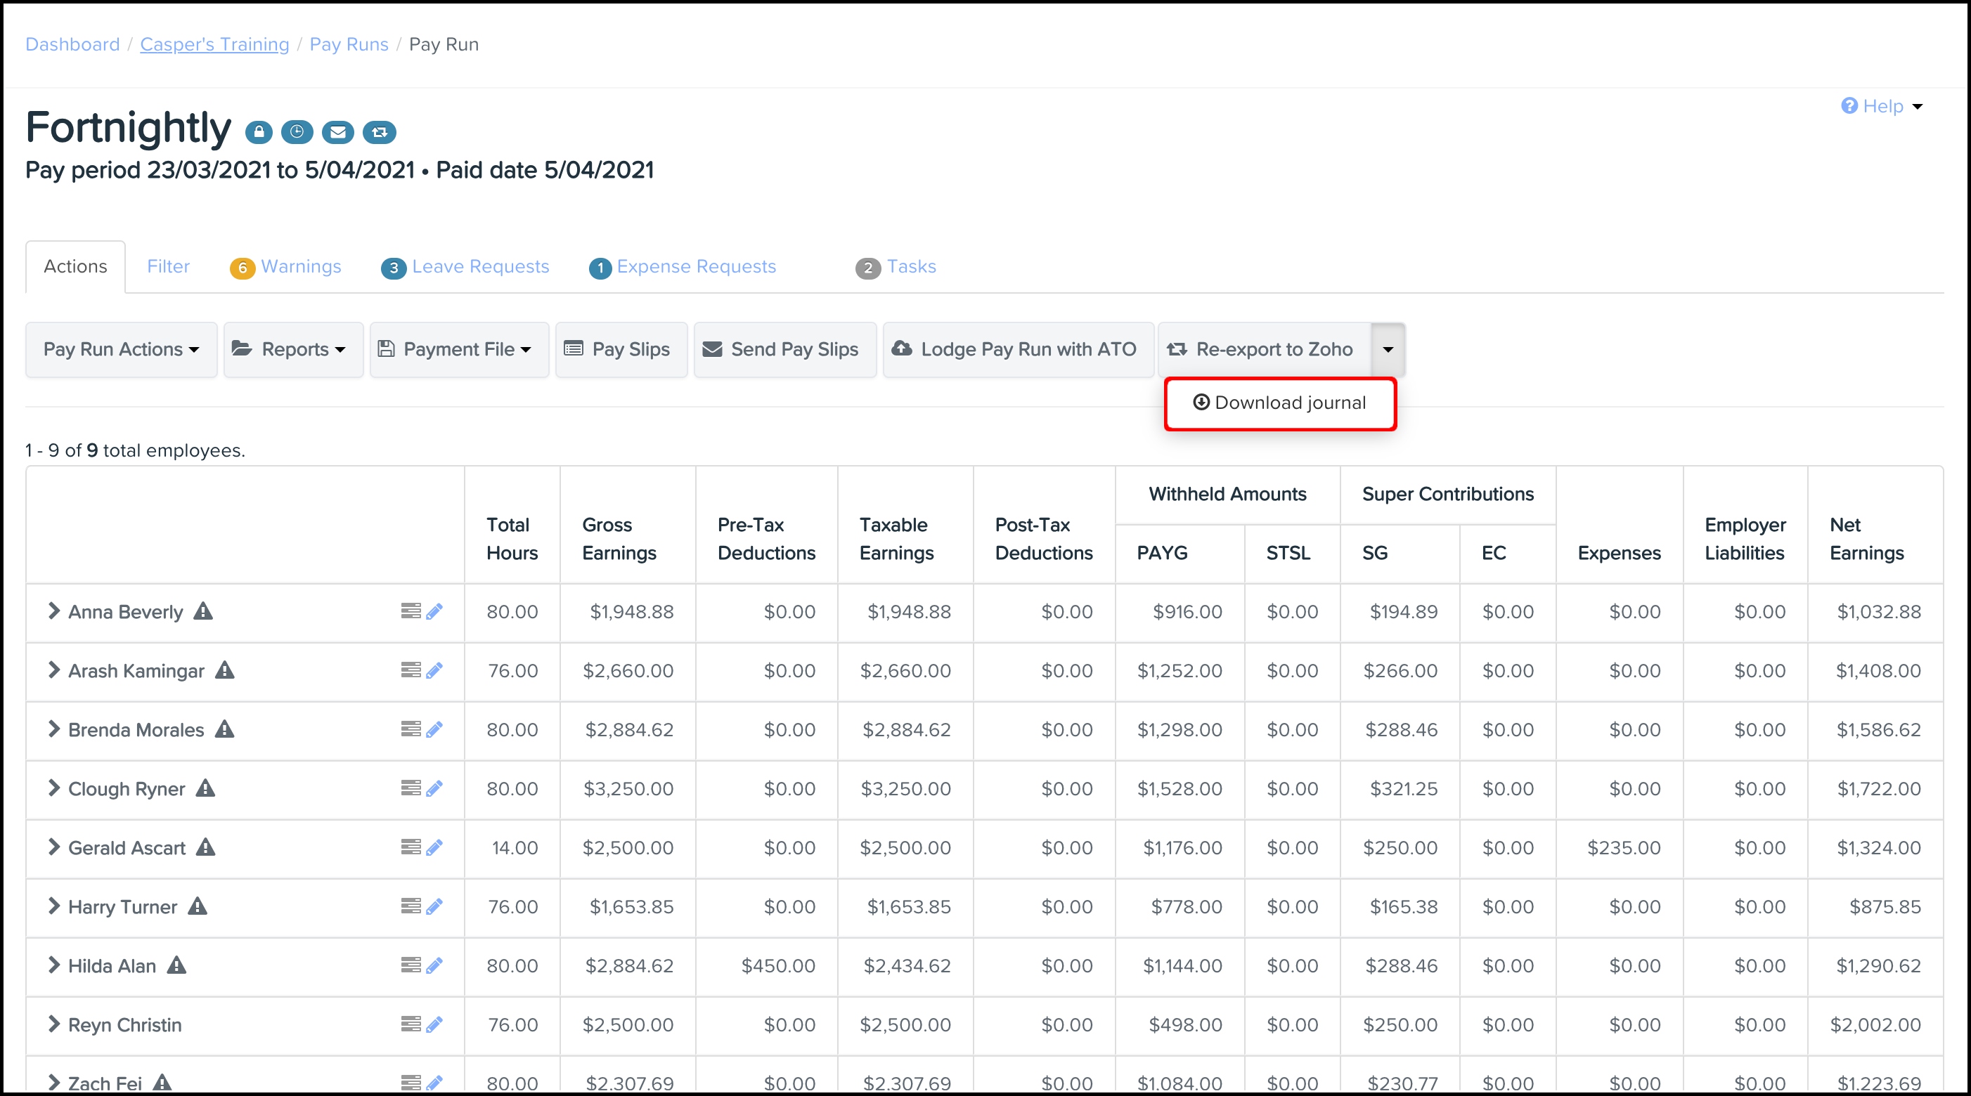Click the Pay Slips button
The height and width of the screenshot is (1096, 1971).
621,350
